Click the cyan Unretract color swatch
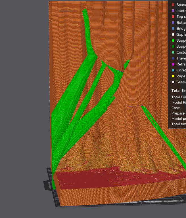 (x=173, y=70)
